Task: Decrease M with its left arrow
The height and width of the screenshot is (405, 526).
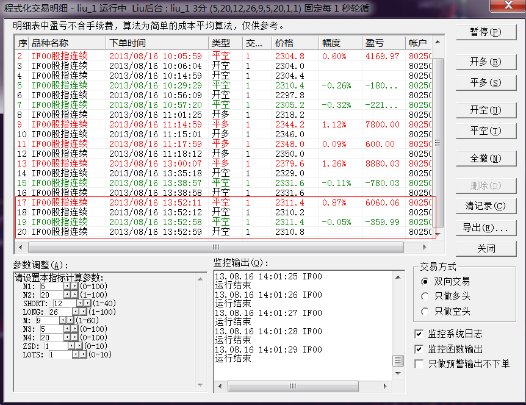Action: (x=63, y=320)
